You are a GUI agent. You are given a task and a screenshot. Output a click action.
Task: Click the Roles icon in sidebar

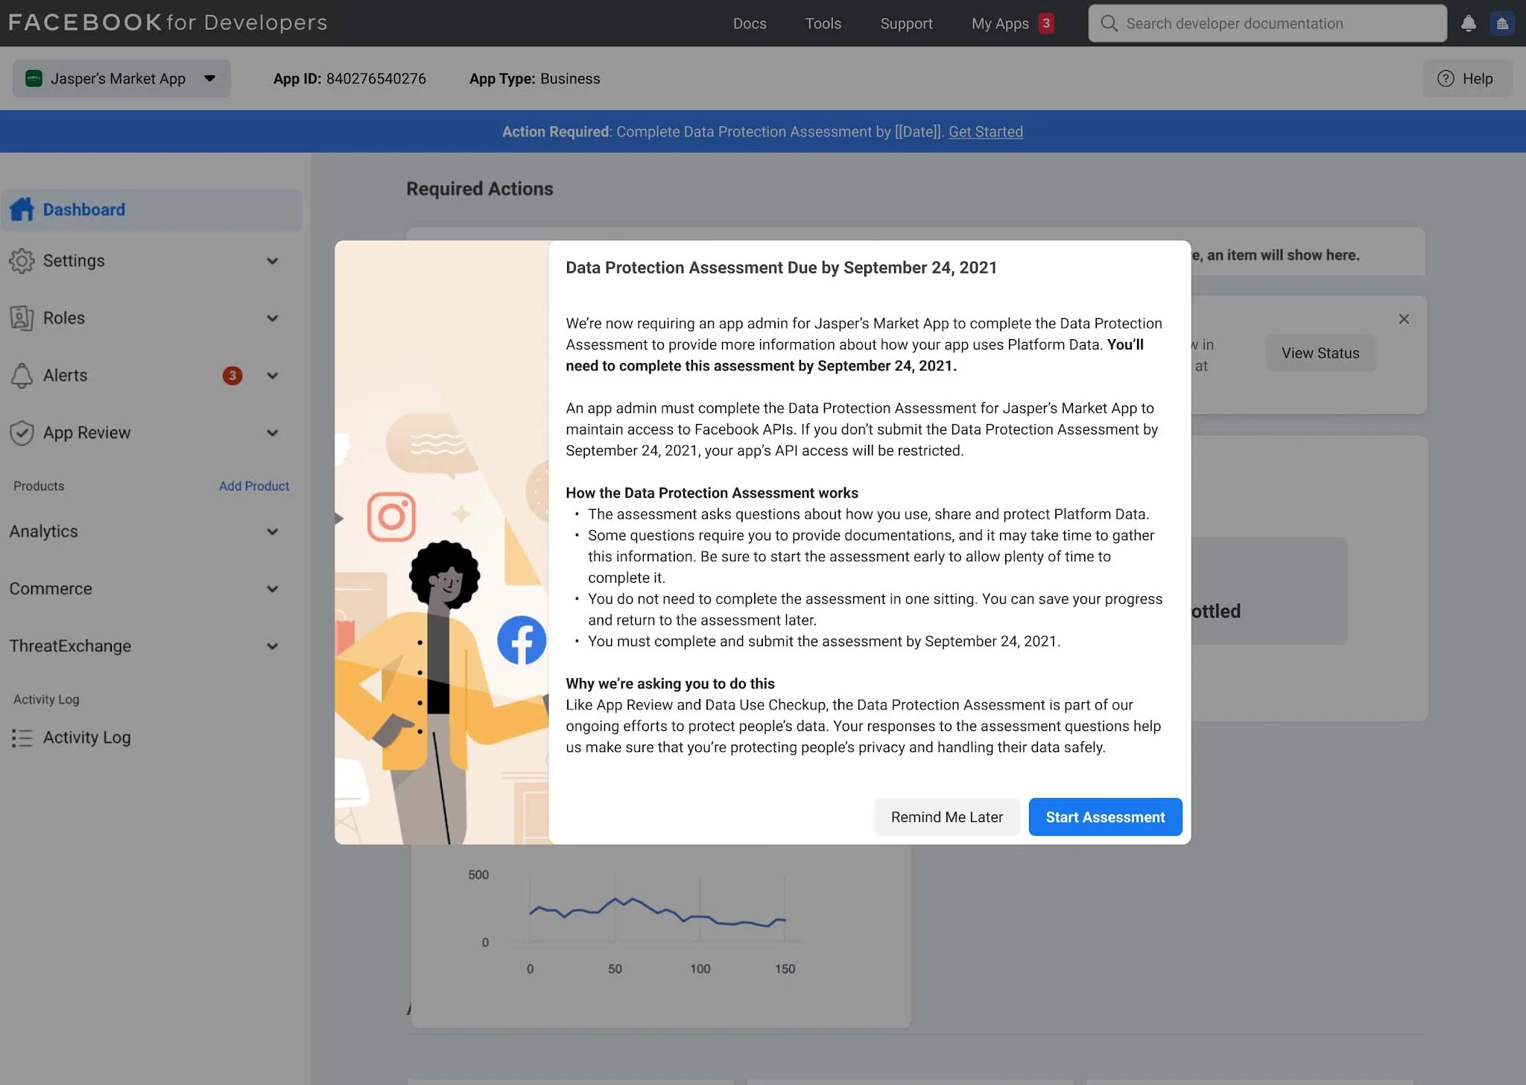[x=23, y=318]
